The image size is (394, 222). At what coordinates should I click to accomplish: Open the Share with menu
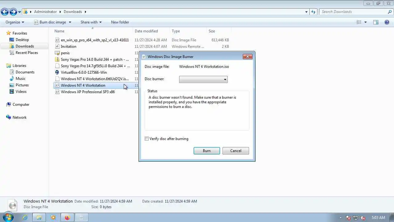click(x=91, y=22)
